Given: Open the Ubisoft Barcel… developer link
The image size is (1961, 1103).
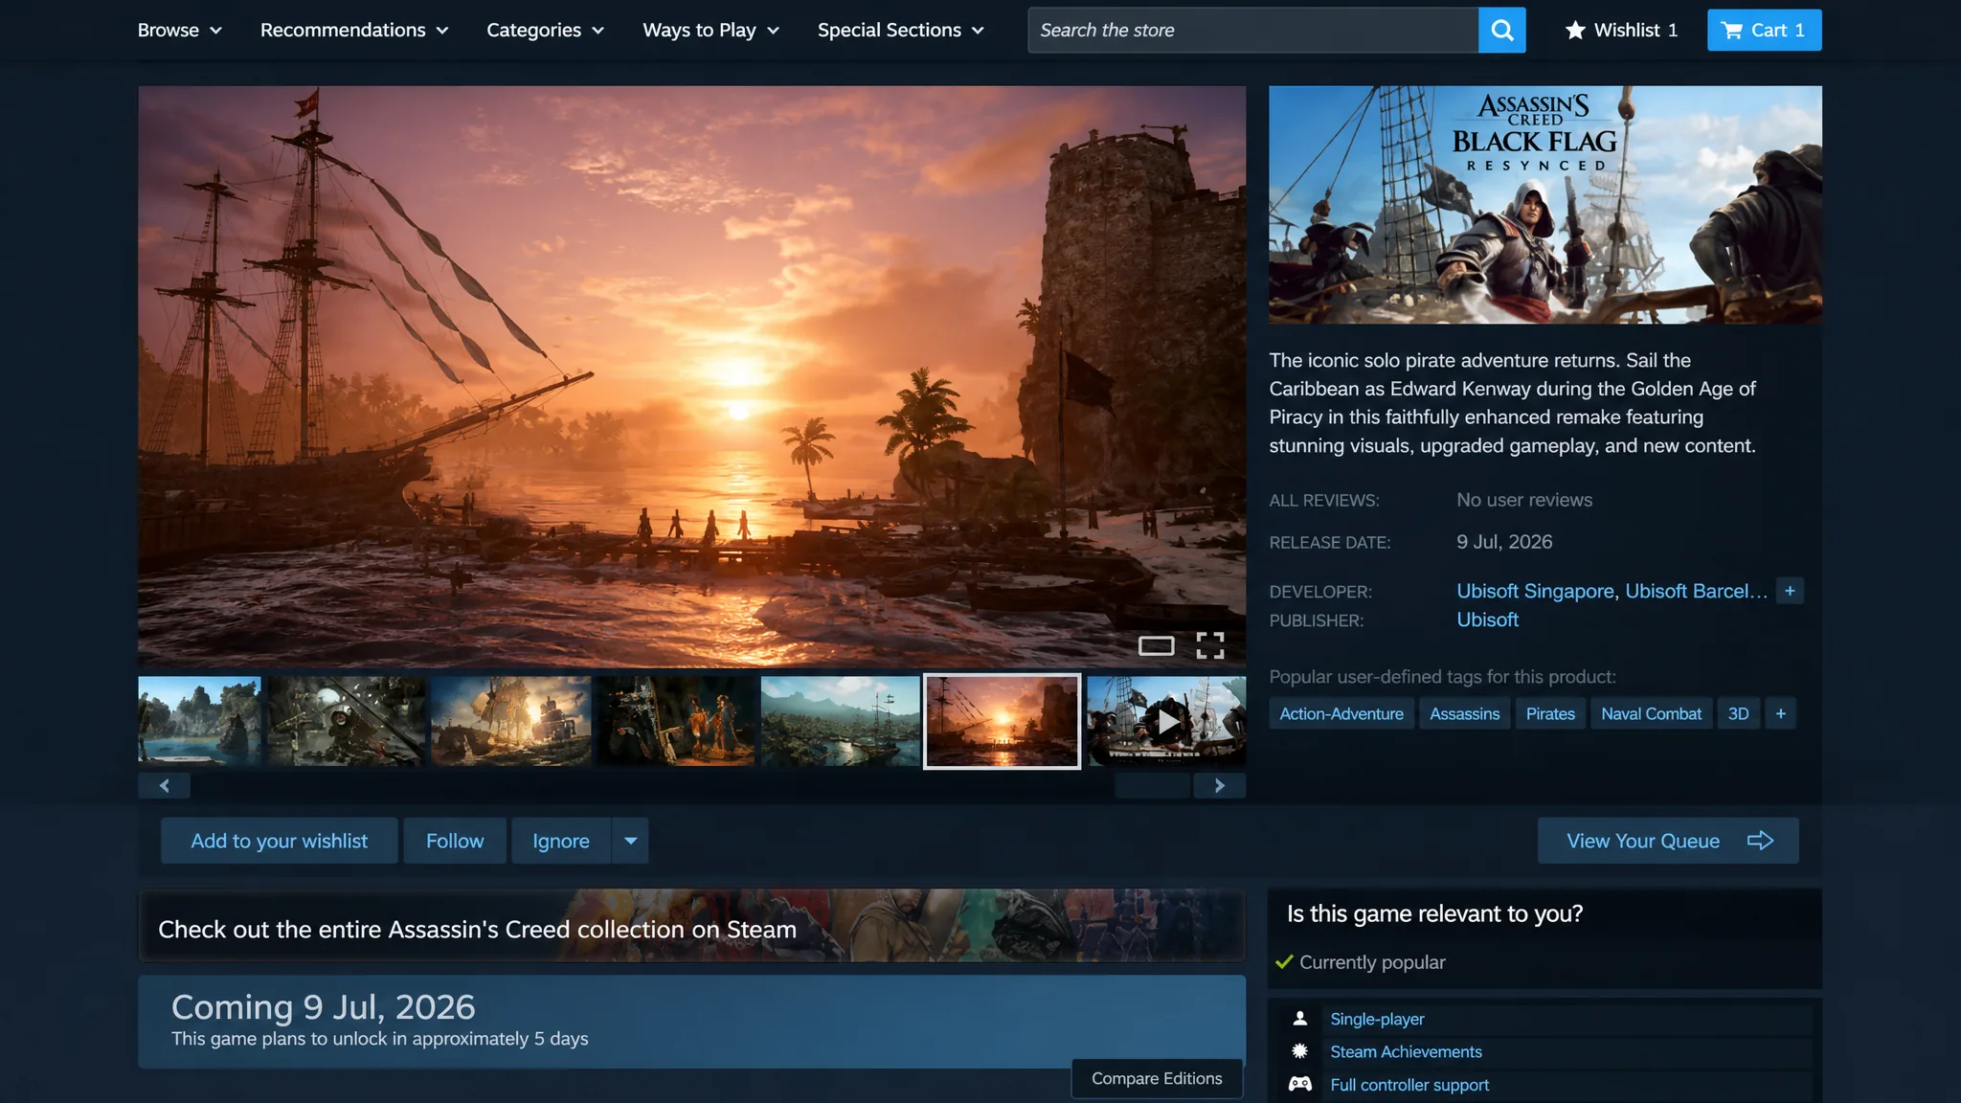Looking at the screenshot, I should coord(1696,591).
